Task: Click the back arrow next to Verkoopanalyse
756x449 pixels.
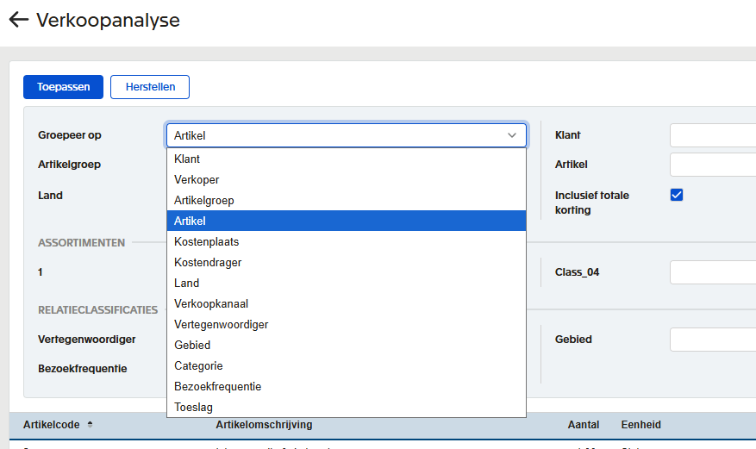Action: point(18,20)
